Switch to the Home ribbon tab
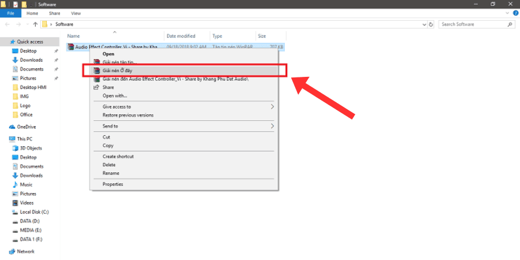The image size is (520, 260). tap(32, 13)
